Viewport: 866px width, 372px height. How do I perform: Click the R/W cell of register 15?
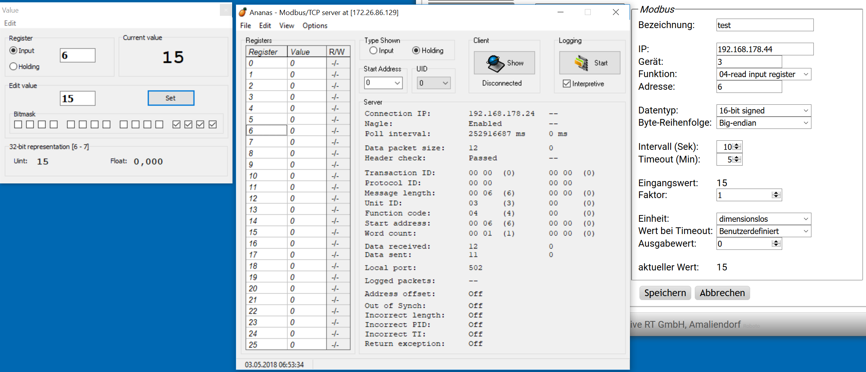338,232
